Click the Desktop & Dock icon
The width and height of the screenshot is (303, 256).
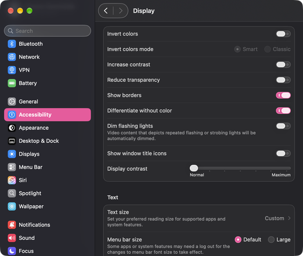point(12,141)
